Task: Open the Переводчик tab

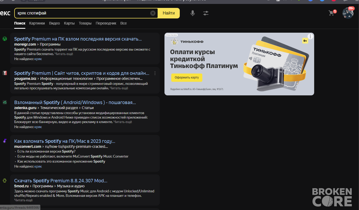Action: 106,23
